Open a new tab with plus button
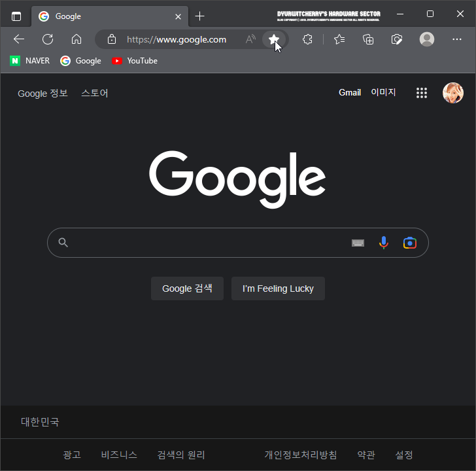The image size is (476, 471). tap(200, 16)
